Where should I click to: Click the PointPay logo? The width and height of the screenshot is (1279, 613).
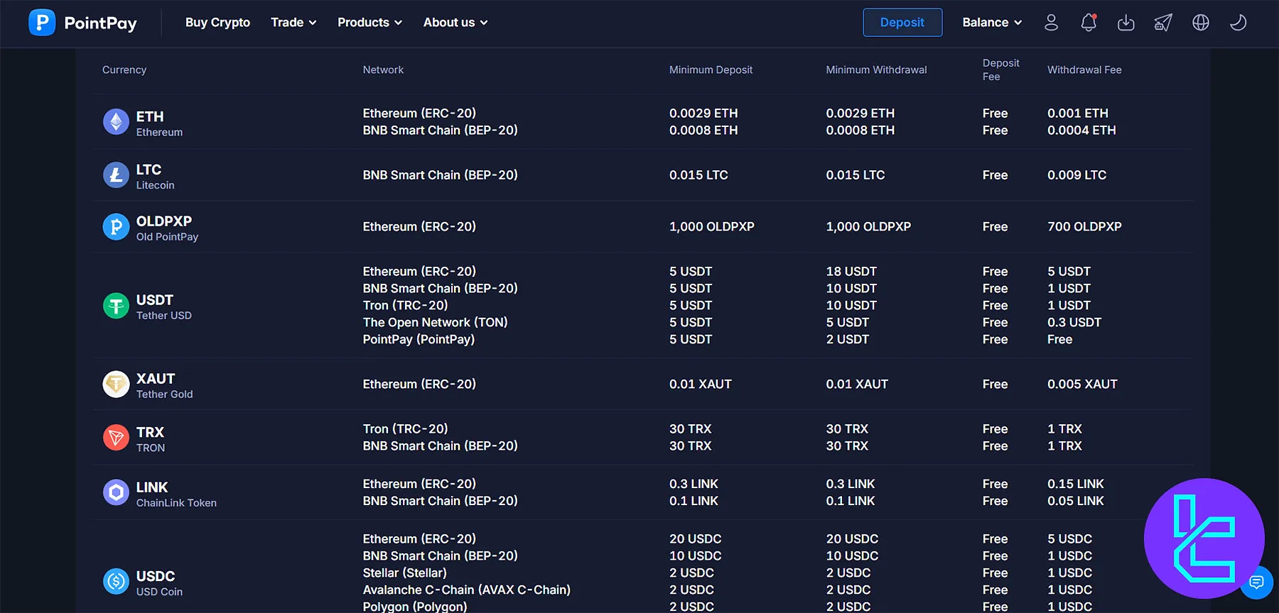pos(82,23)
